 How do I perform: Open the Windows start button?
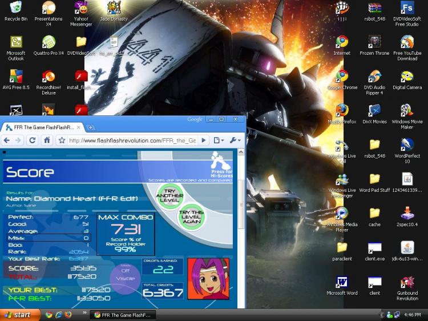click(19, 315)
